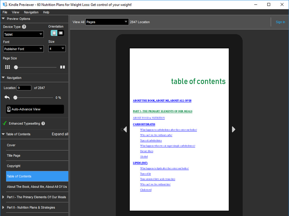
Task: Click the go-back arrow in Navigation
Action: pos(7,98)
